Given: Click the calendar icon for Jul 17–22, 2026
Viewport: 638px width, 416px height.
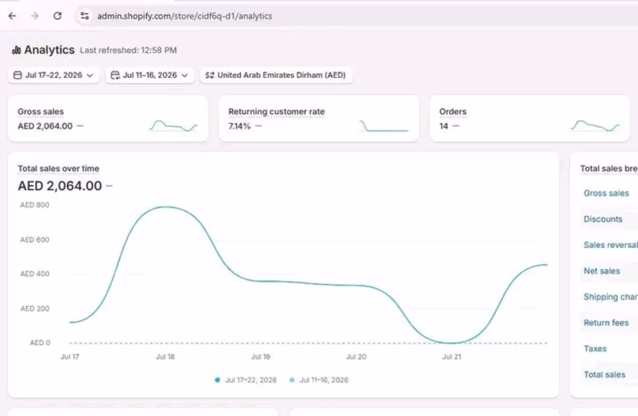Looking at the screenshot, I should click(17, 75).
